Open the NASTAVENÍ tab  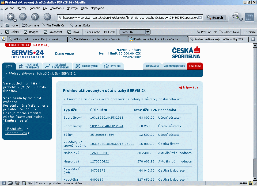coord(152,66)
